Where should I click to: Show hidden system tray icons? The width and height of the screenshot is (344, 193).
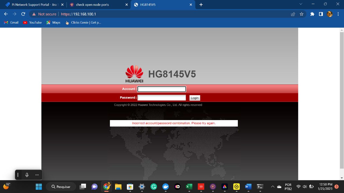coord(273,187)
